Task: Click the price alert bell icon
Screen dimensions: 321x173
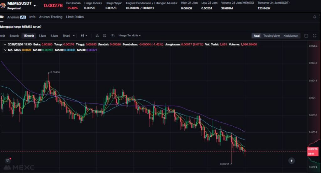Action: 315,17
